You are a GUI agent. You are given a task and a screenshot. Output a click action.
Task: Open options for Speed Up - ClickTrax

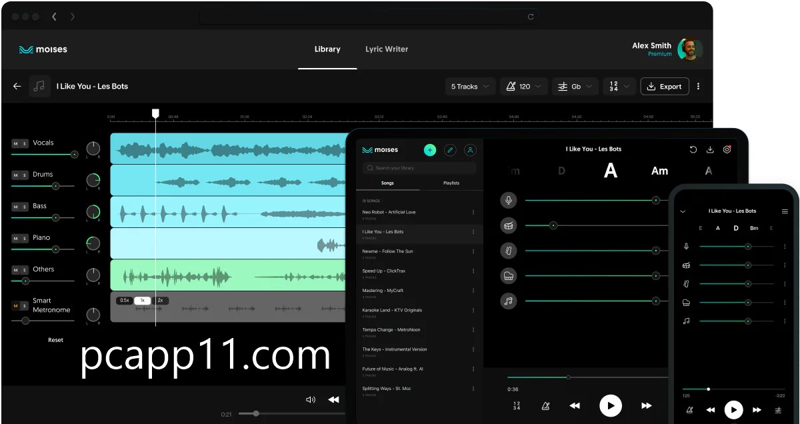coord(473,271)
